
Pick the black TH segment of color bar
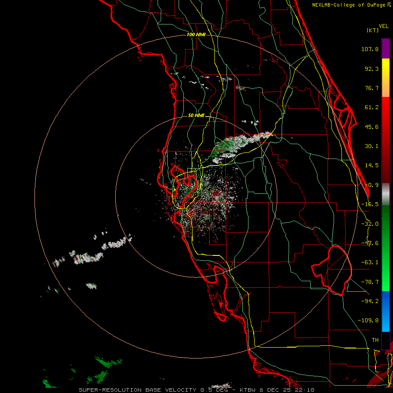coord(386,340)
